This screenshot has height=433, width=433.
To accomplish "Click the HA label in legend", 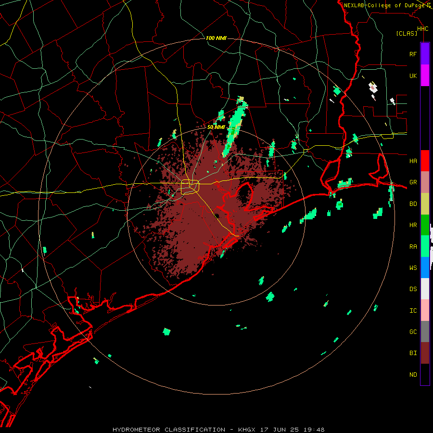I will [413, 161].
